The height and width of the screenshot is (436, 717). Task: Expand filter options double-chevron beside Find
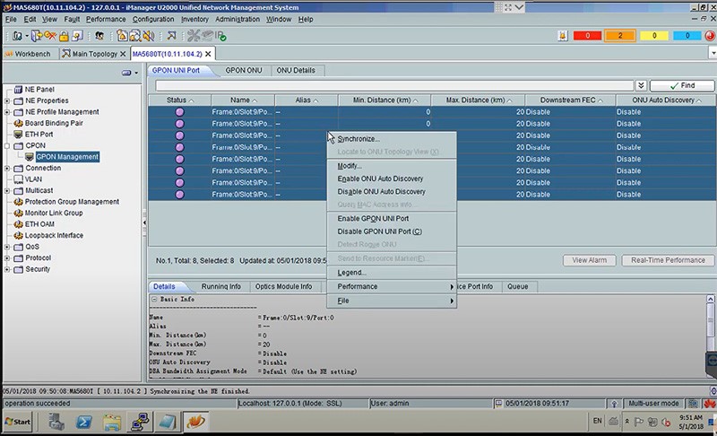tap(641, 85)
